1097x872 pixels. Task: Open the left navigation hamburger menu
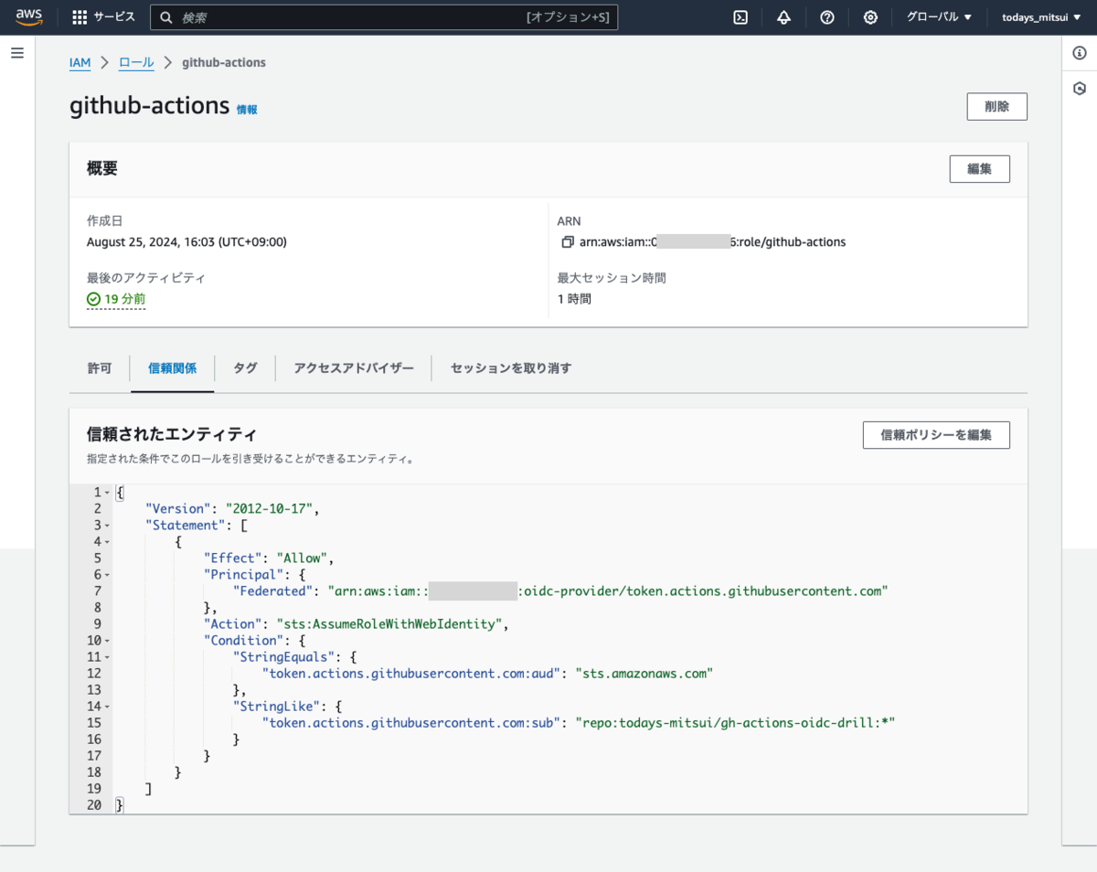[16, 52]
